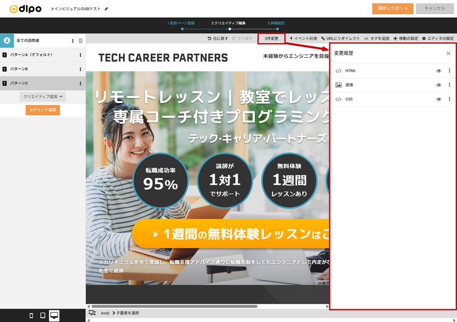Viewport: 457px width, 322px height.
Task: Click セグメント追加 button
Action: click(x=43, y=110)
